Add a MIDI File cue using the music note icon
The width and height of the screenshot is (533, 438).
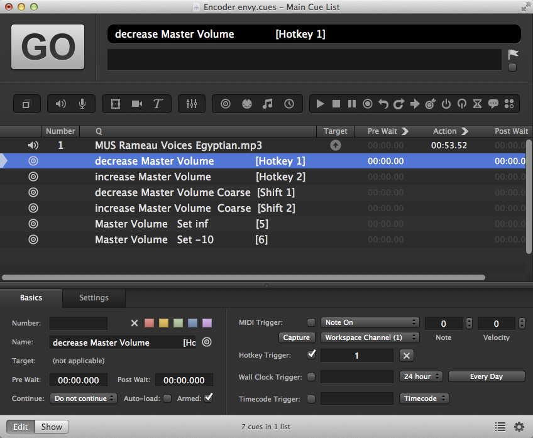coord(268,104)
